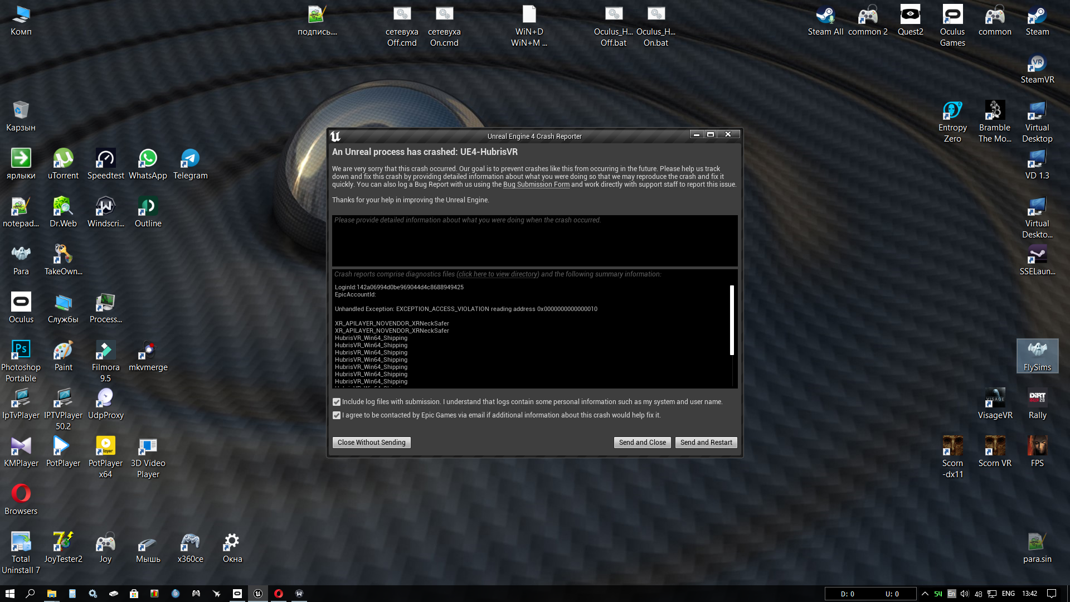The width and height of the screenshot is (1070, 602).
Task: Click the crash description text field
Action: (x=534, y=241)
